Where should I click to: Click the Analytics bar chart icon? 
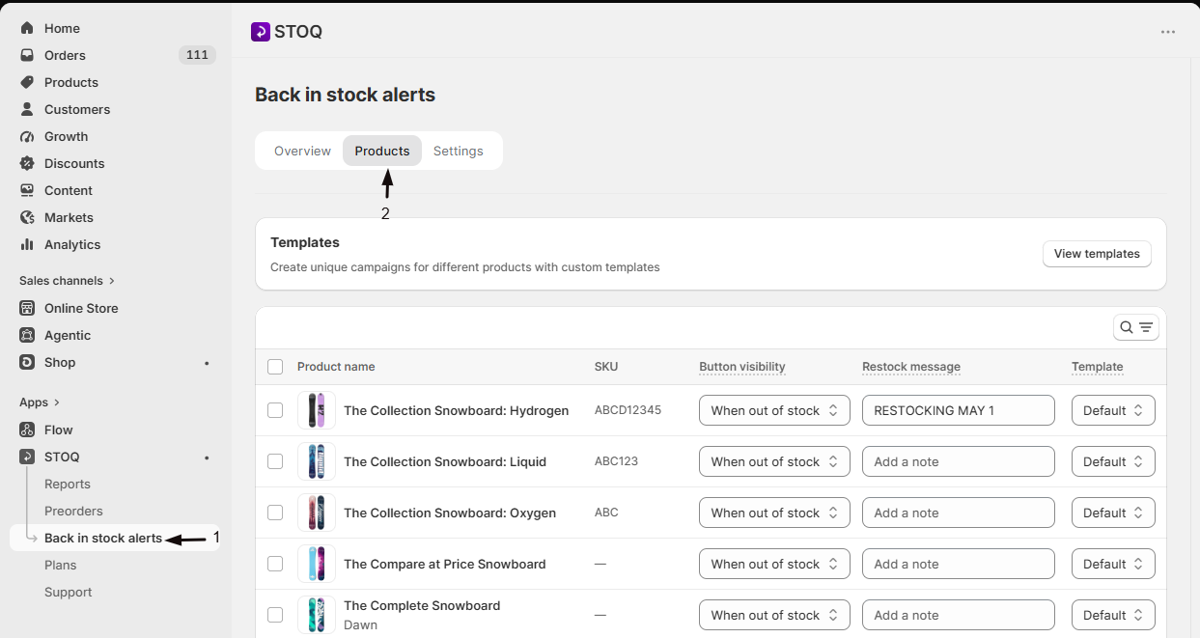pyautogui.click(x=27, y=244)
